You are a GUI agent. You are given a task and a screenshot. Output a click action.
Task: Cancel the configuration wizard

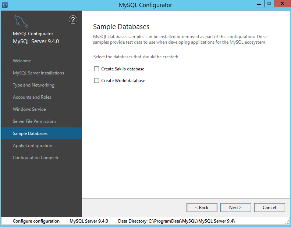click(269, 208)
